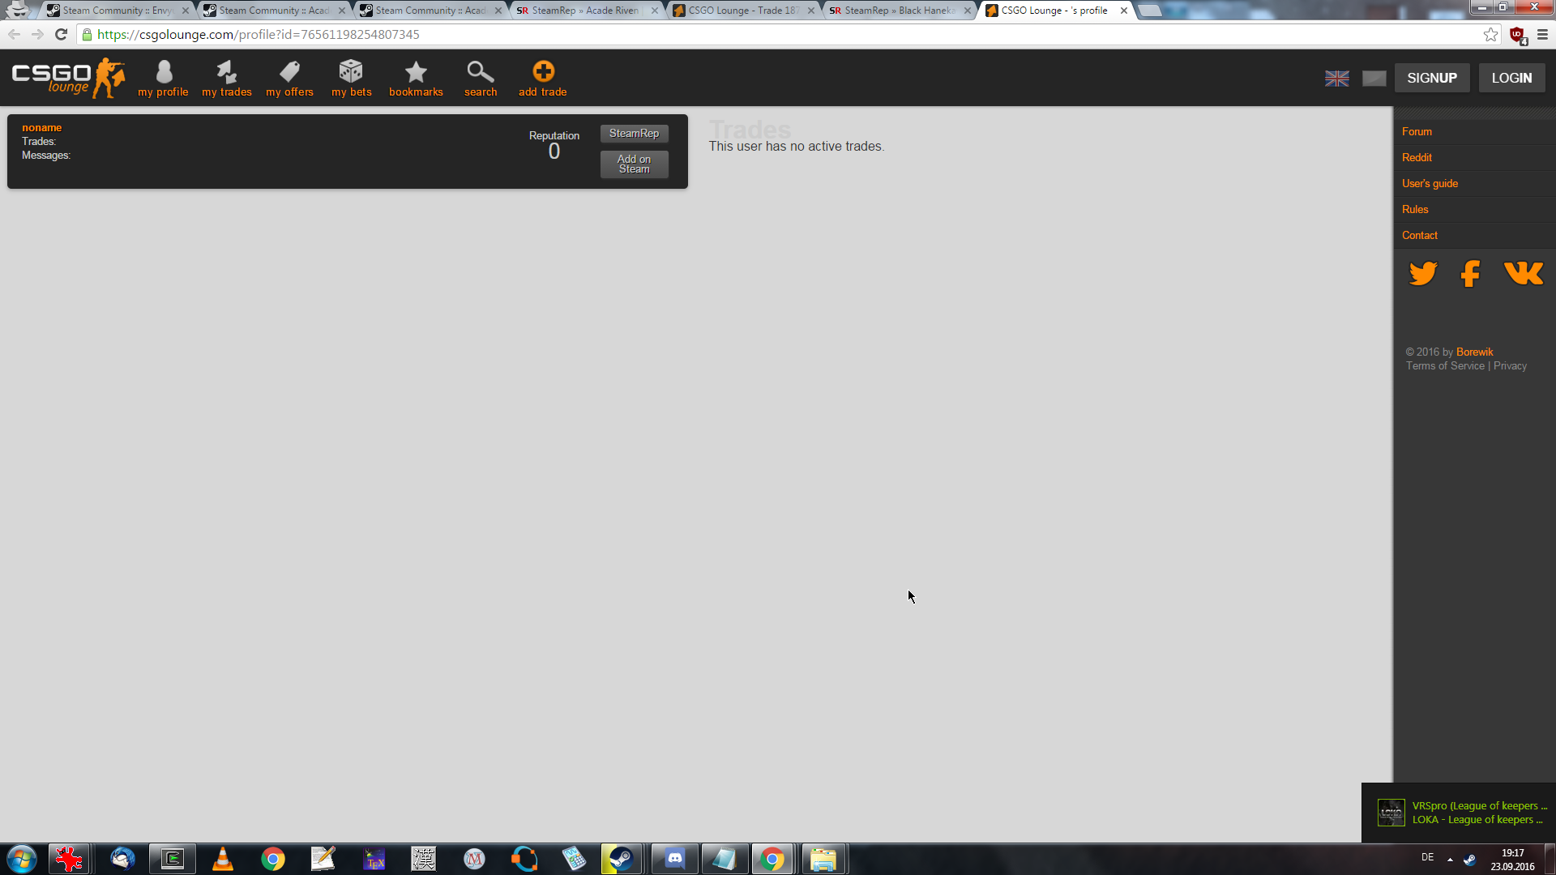Switch to CSGO Lounge Trade tab
This screenshot has height=875, width=1556.
(743, 11)
